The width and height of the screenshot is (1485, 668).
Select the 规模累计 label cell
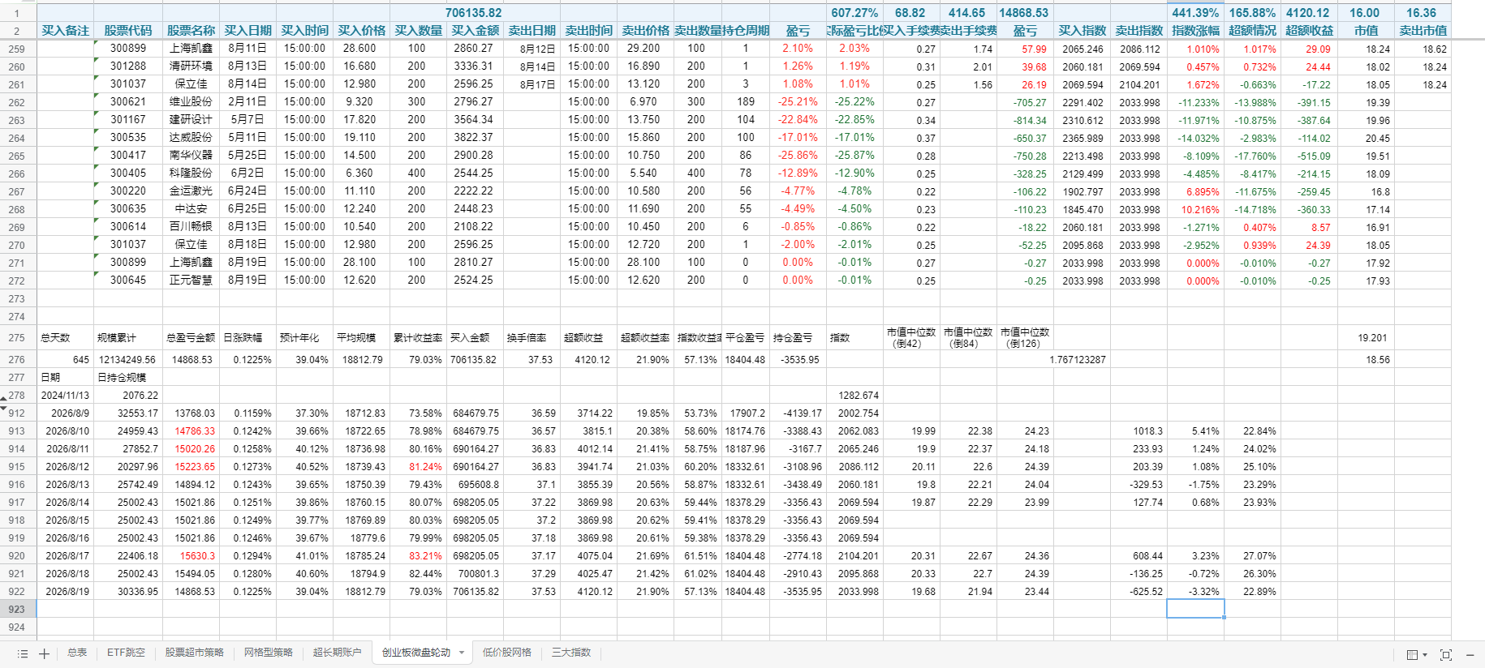coord(128,337)
